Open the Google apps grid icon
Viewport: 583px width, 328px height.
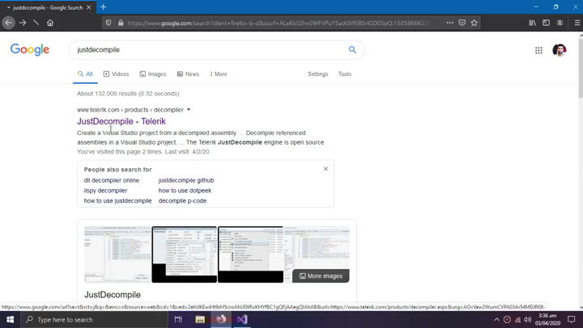[538, 50]
